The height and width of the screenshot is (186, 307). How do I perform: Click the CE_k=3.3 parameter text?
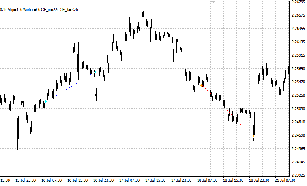(x=69, y=9)
